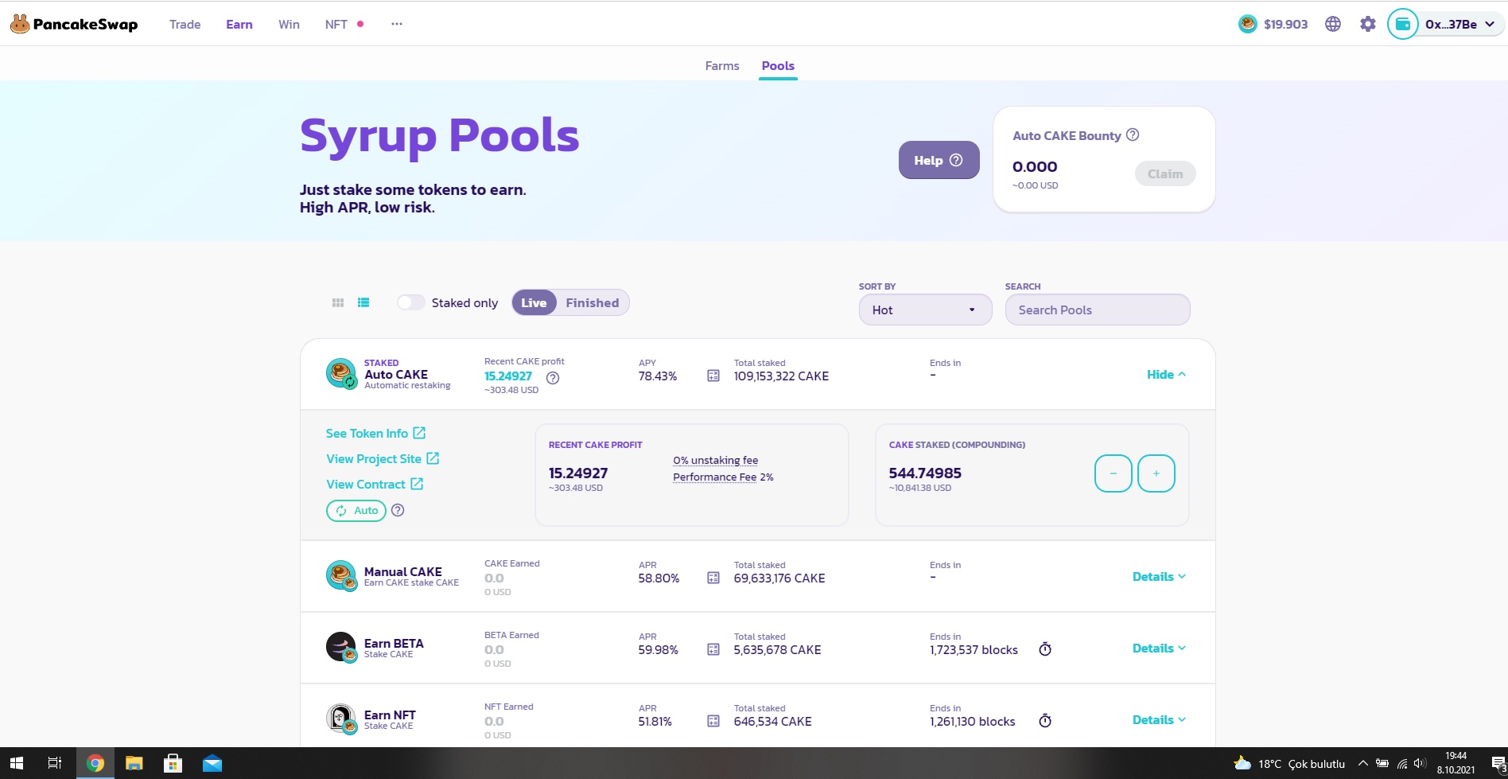Click the volume icon in system tray

[1420, 764]
